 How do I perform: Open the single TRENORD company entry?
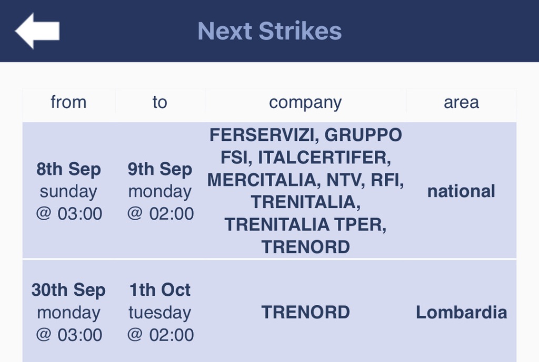point(306,312)
